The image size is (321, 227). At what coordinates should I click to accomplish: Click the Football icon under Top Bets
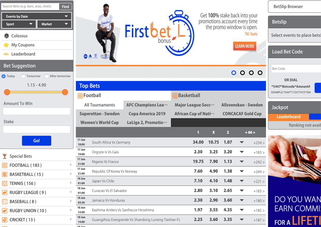[80, 96]
